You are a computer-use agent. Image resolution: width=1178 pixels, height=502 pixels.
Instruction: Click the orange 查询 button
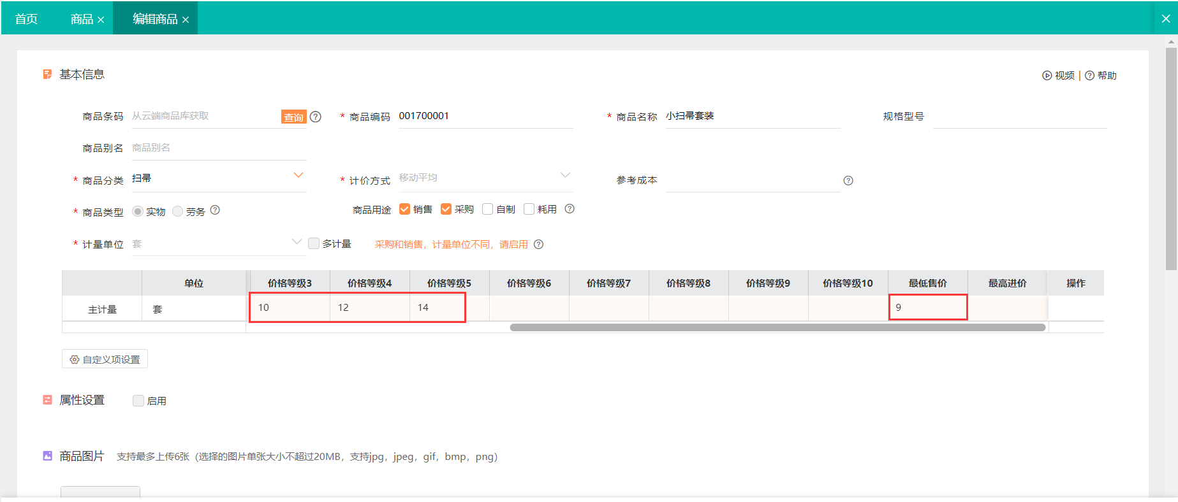pyautogui.click(x=293, y=117)
